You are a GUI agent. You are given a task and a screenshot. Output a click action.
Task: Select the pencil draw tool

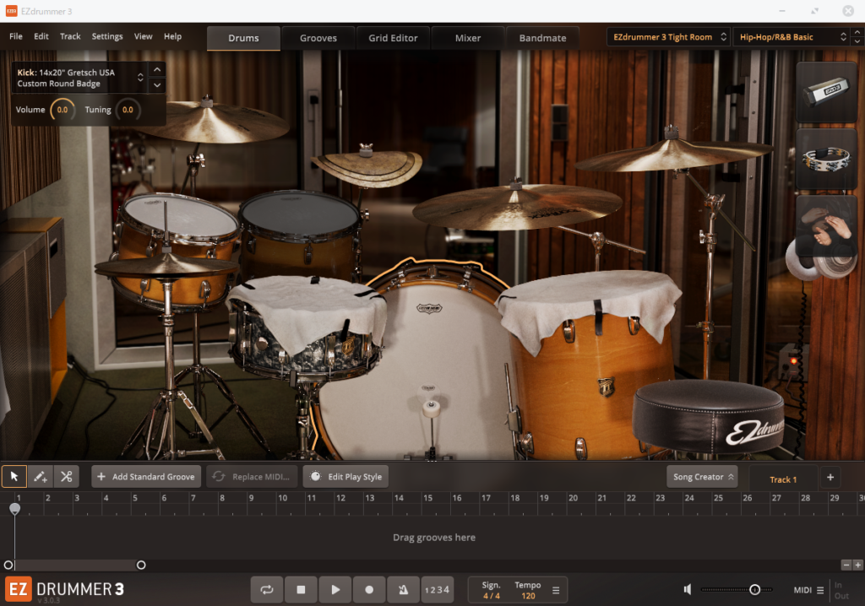point(40,477)
